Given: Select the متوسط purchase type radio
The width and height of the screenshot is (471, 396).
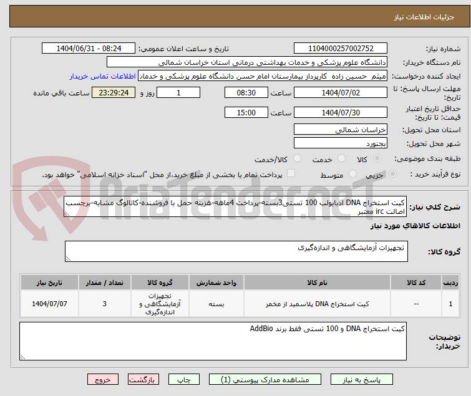Looking at the screenshot, I should coord(352,174).
